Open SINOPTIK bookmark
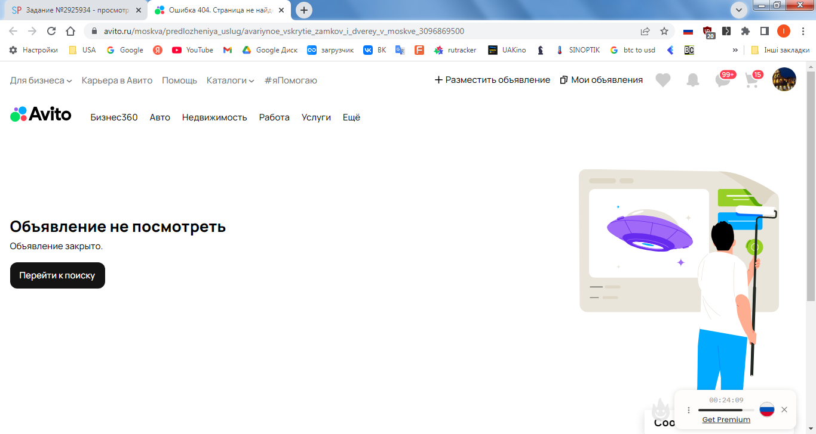Screen dimensions: 816x434 tap(578, 50)
